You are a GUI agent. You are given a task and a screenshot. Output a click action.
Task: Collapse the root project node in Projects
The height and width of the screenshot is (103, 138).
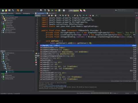tap(1, 15)
